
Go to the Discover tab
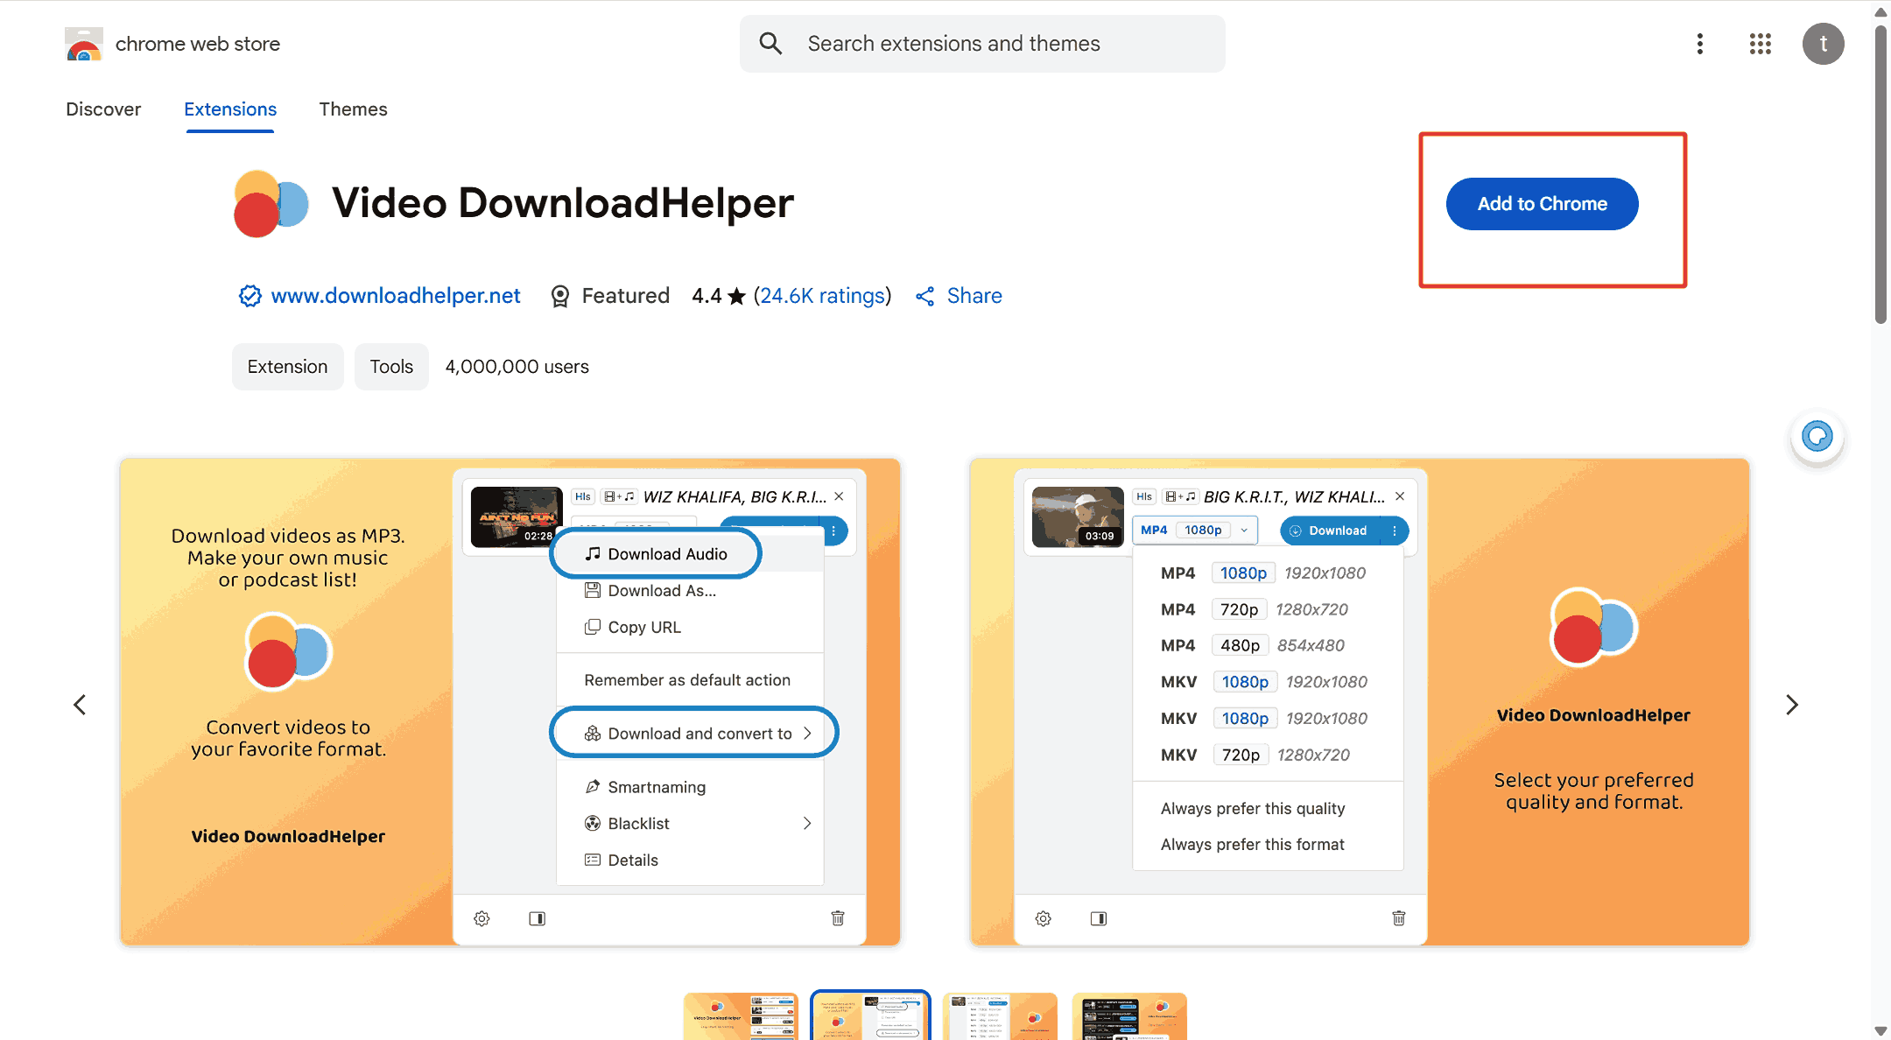(x=103, y=109)
